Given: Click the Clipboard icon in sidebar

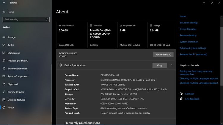Looking at the screenshot, I should tap(4, 84).
